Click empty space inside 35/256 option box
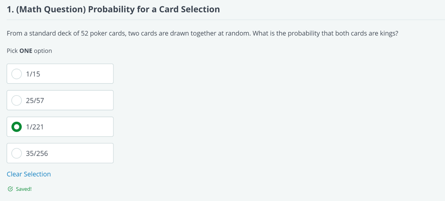The image size is (445, 201). 80,153
